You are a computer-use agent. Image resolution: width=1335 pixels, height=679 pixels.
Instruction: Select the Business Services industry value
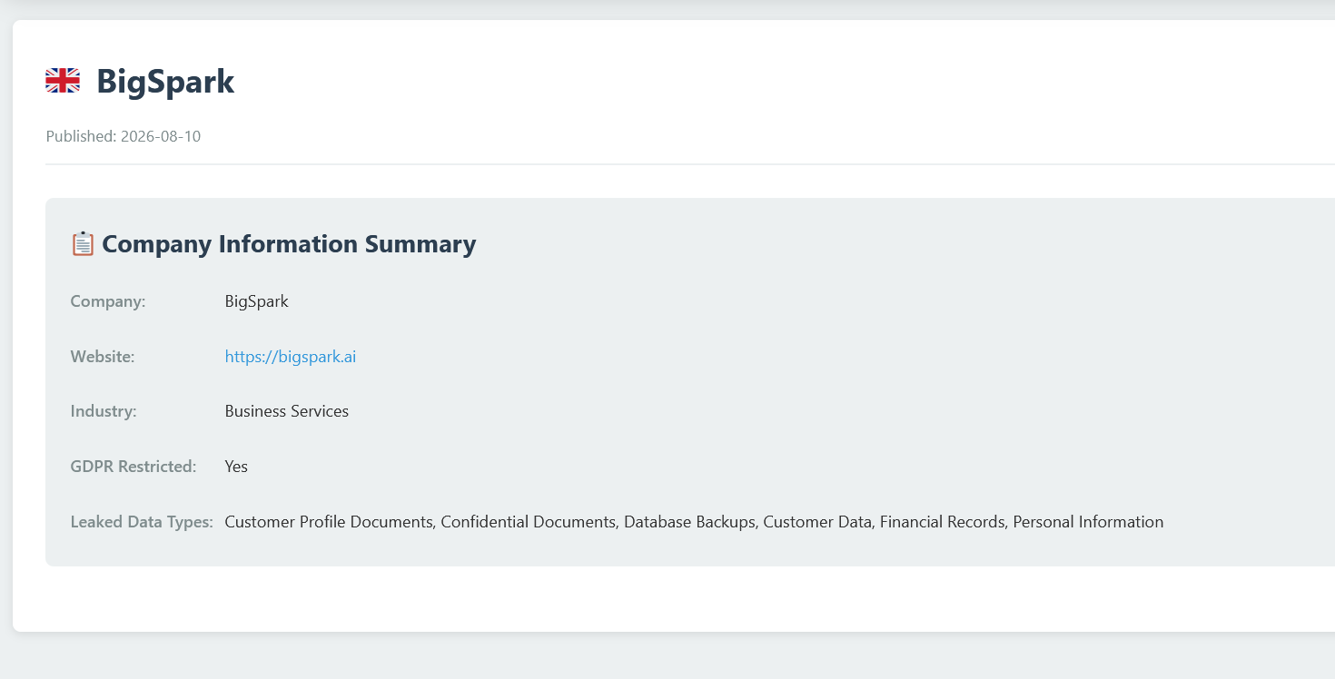pyautogui.click(x=287, y=411)
